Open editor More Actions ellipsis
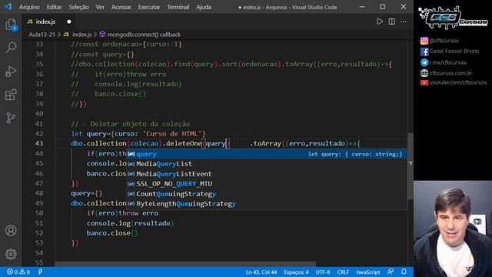The height and width of the screenshot is (277, 492). click(404, 22)
